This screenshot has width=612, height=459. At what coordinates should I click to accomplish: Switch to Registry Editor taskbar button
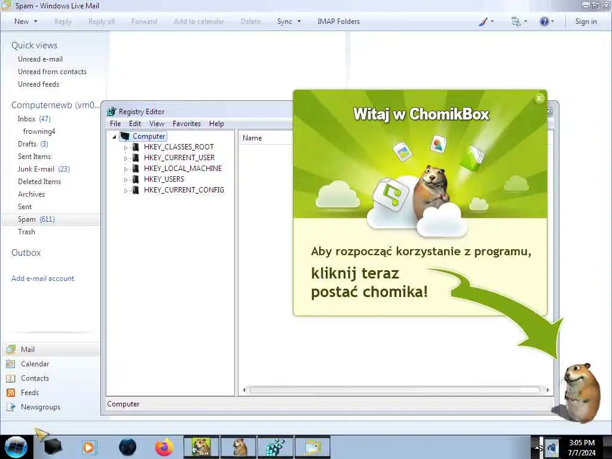tap(276, 447)
